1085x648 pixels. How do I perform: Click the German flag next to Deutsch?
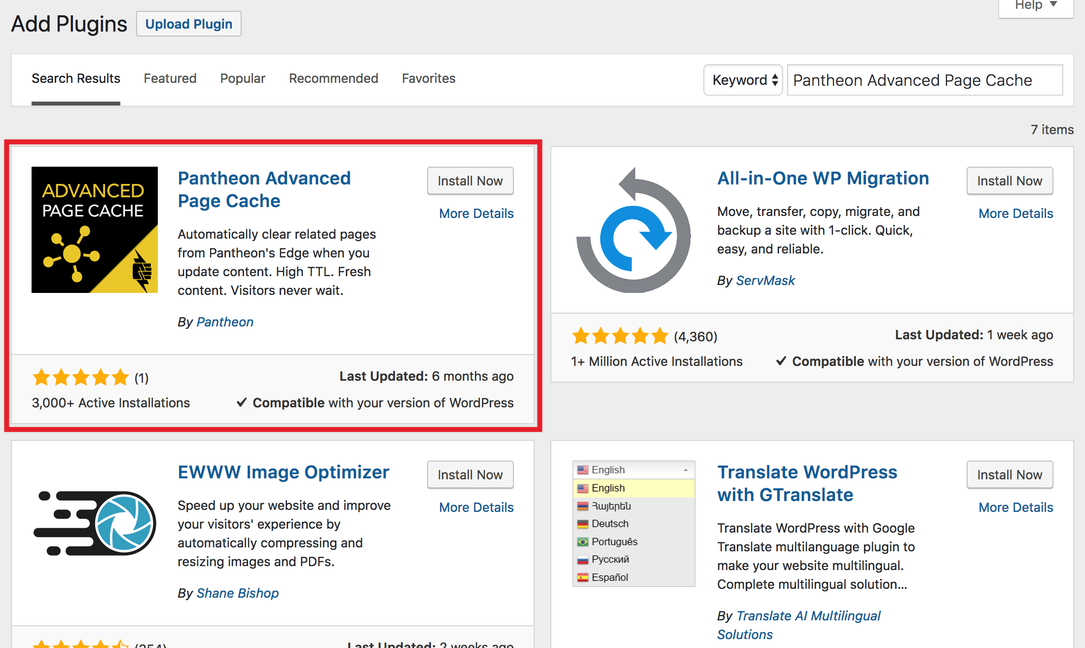tap(582, 523)
